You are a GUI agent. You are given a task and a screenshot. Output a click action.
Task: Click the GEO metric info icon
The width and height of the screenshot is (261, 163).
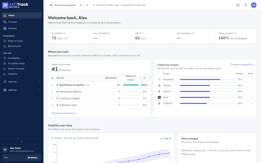point(141,33)
